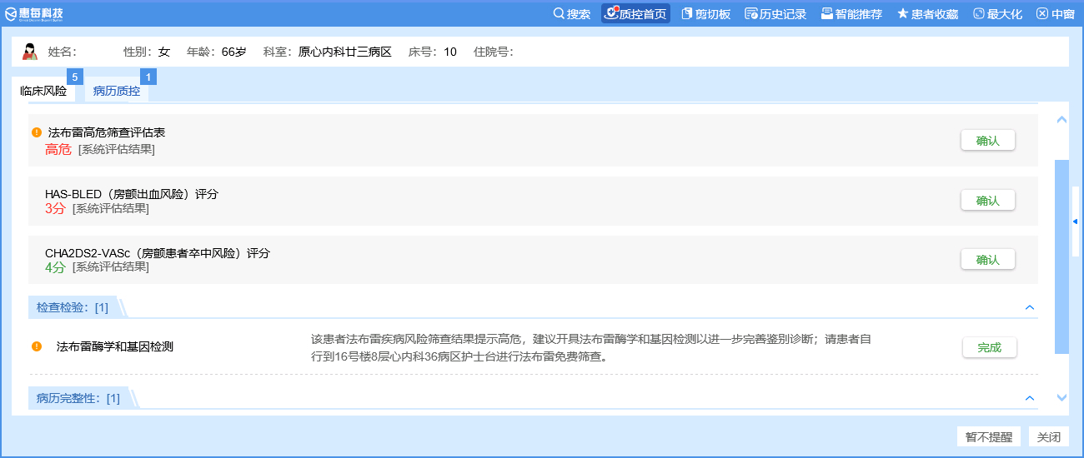Screen dimensions: 1084x458
Task: Click the CHA2DS2-VASc（房颤患者卒中风险）评分 title
Action: coord(158,253)
